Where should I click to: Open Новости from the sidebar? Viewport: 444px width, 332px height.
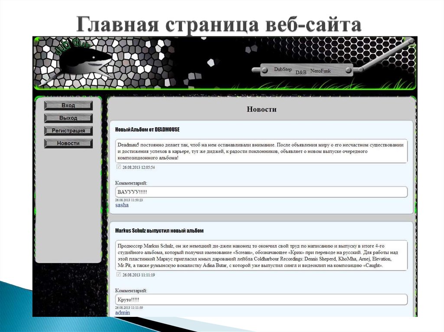click(68, 143)
